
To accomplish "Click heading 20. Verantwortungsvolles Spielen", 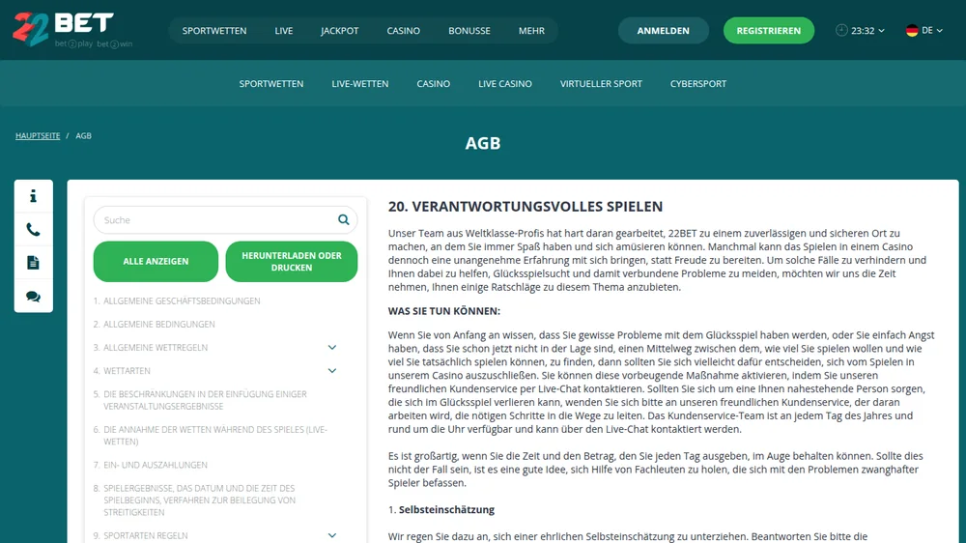I will pyautogui.click(x=526, y=207).
